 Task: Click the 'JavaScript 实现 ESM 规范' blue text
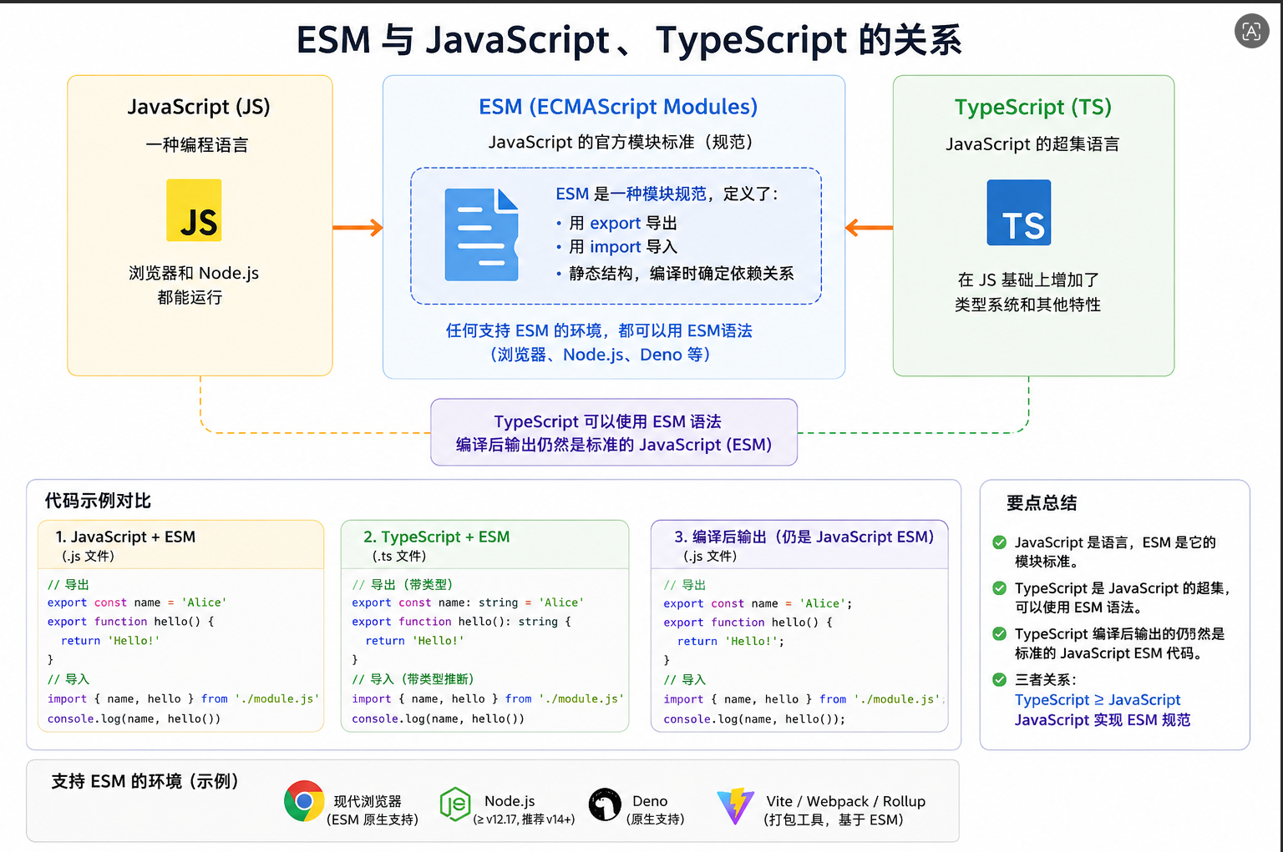[x=1103, y=720]
